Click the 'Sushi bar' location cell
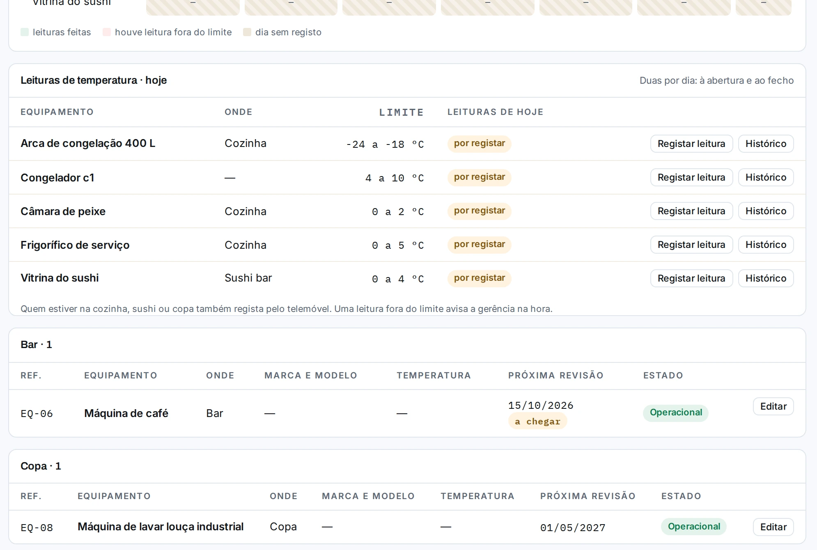 click(248, 278)
